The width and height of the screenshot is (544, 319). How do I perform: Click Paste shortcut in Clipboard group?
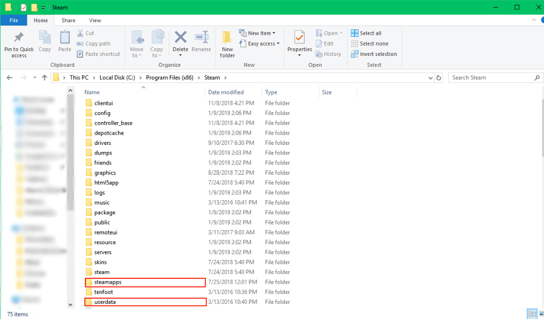pos(98,54)
